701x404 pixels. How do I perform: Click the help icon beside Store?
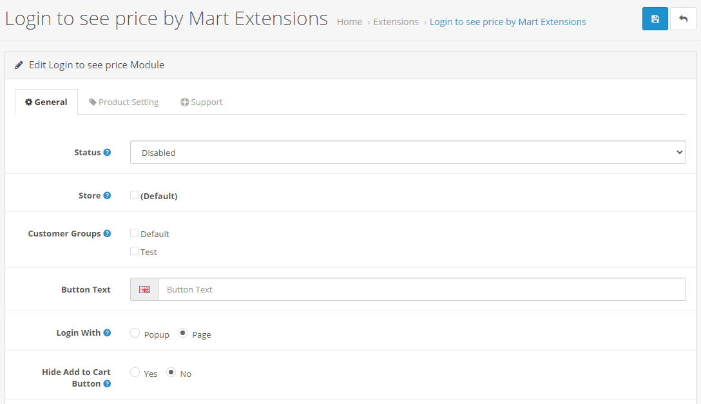click(x=107, y=195)
